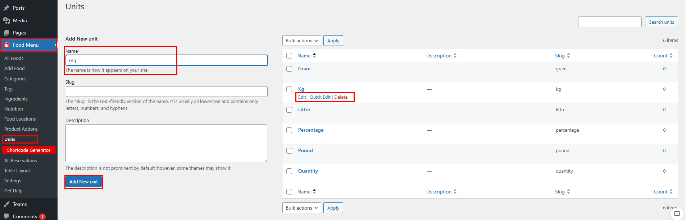Screen dimensions: 686x220
Task: Check the Pound row checkbox
Action: tap(289, 151)
